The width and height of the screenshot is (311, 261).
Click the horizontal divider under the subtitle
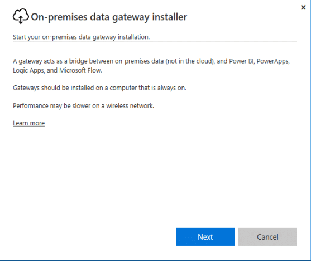(155, 42)
